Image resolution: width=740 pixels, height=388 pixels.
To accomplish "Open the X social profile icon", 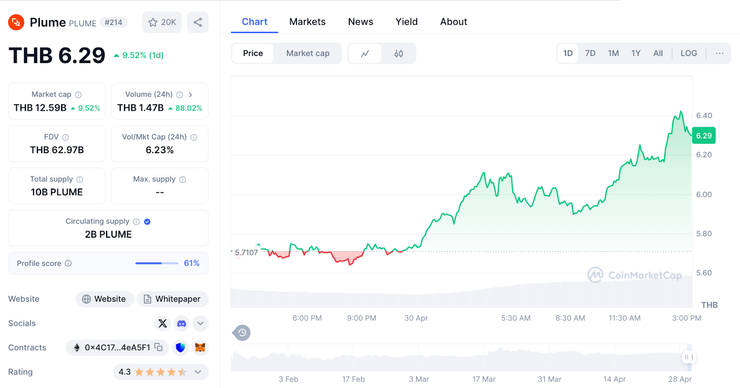I will pyautogui.click(x=163, y=323).
